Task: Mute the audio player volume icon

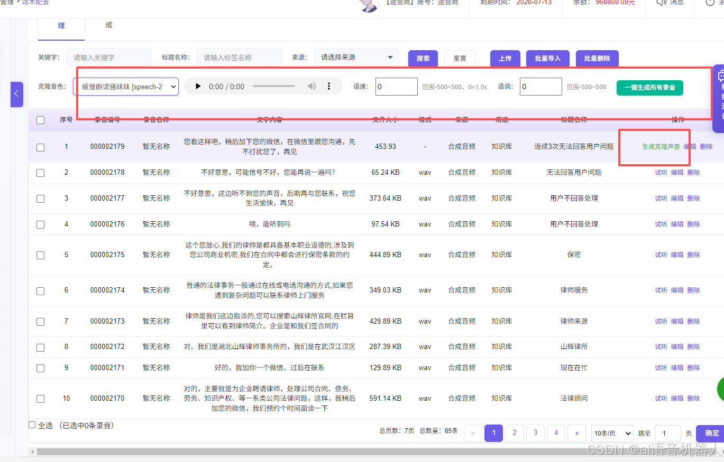Action: [x=313, y=87]
